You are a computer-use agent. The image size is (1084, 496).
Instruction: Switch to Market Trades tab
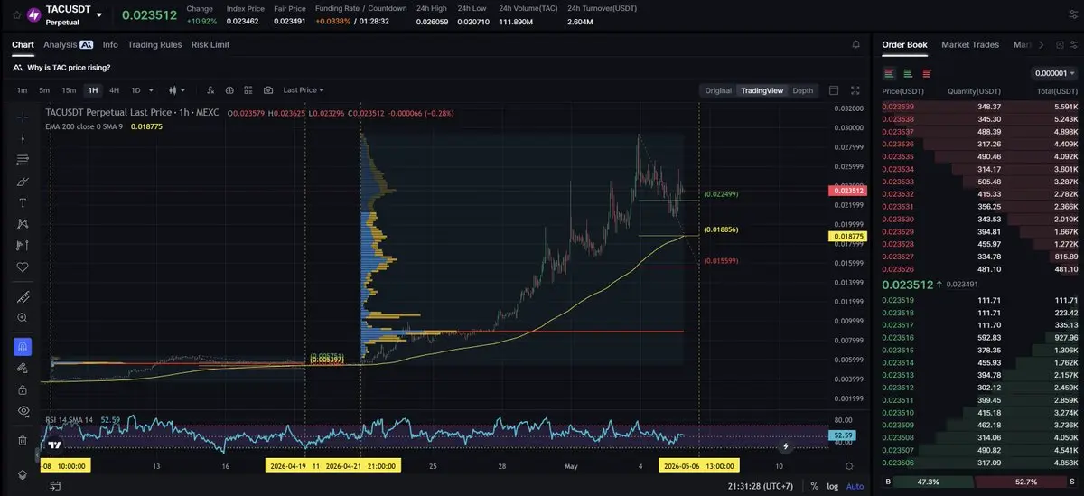pos(970,44)
